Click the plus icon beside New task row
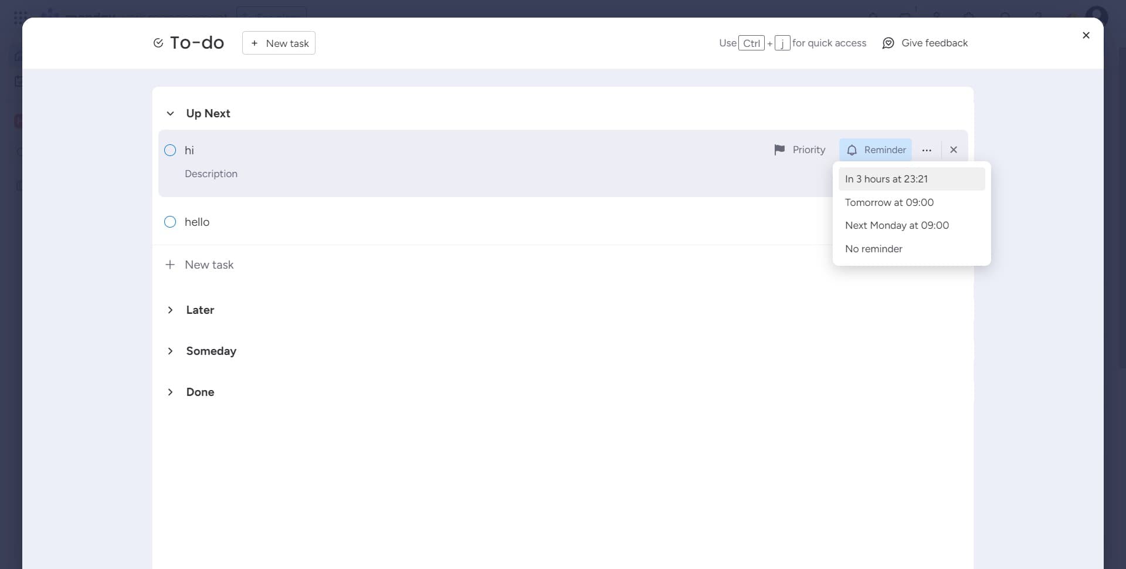1126x569 pixels. [170, 265]
